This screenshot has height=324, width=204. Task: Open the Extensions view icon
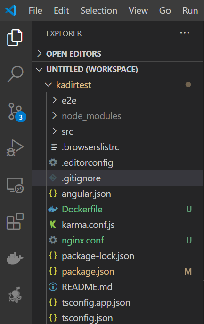point(15,221)
